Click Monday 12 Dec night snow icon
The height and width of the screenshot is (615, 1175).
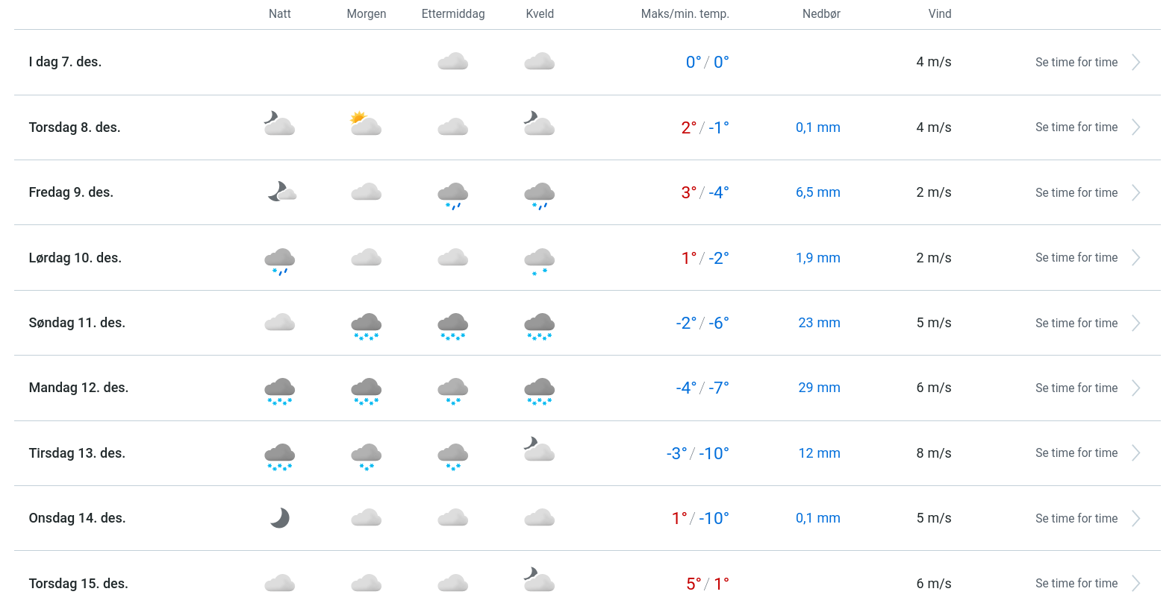pyautogui.click(x=280, y=391)
